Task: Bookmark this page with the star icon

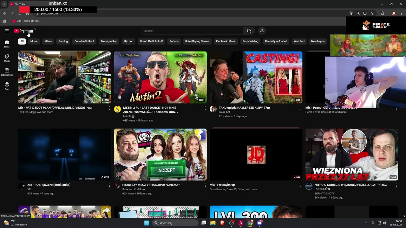Action: [372, 13]
